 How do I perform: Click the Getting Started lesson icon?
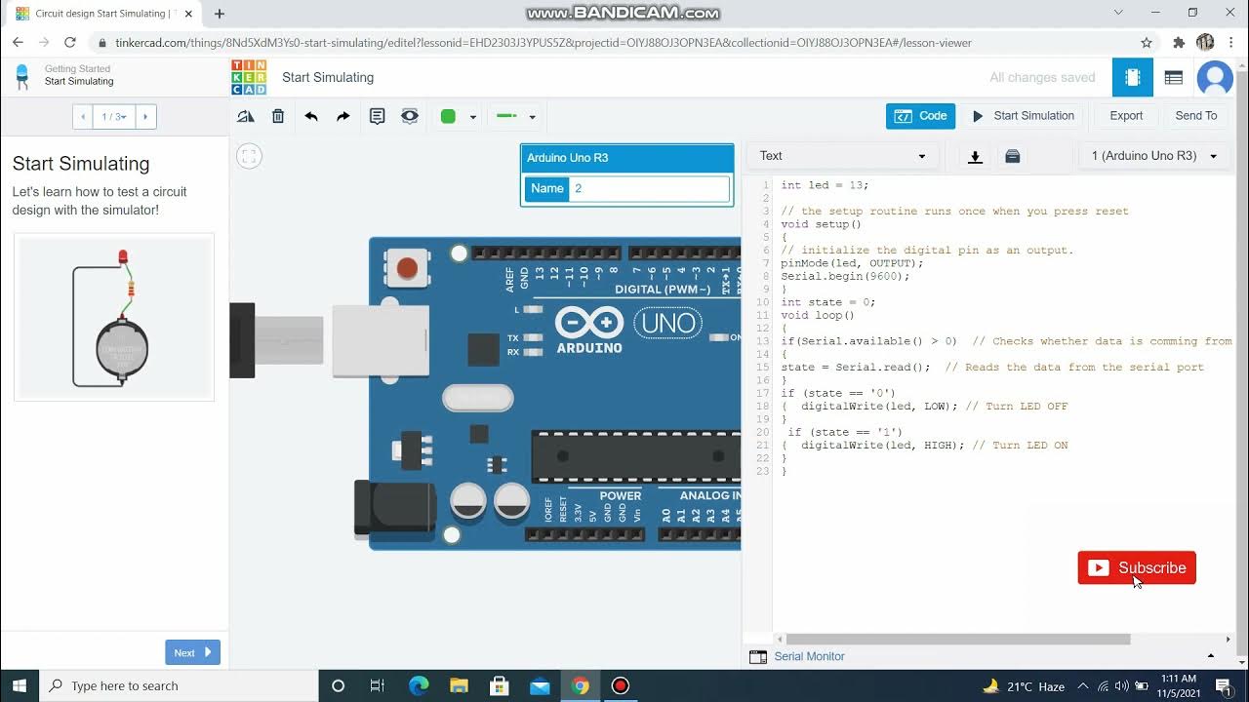[x=22, y=75]
